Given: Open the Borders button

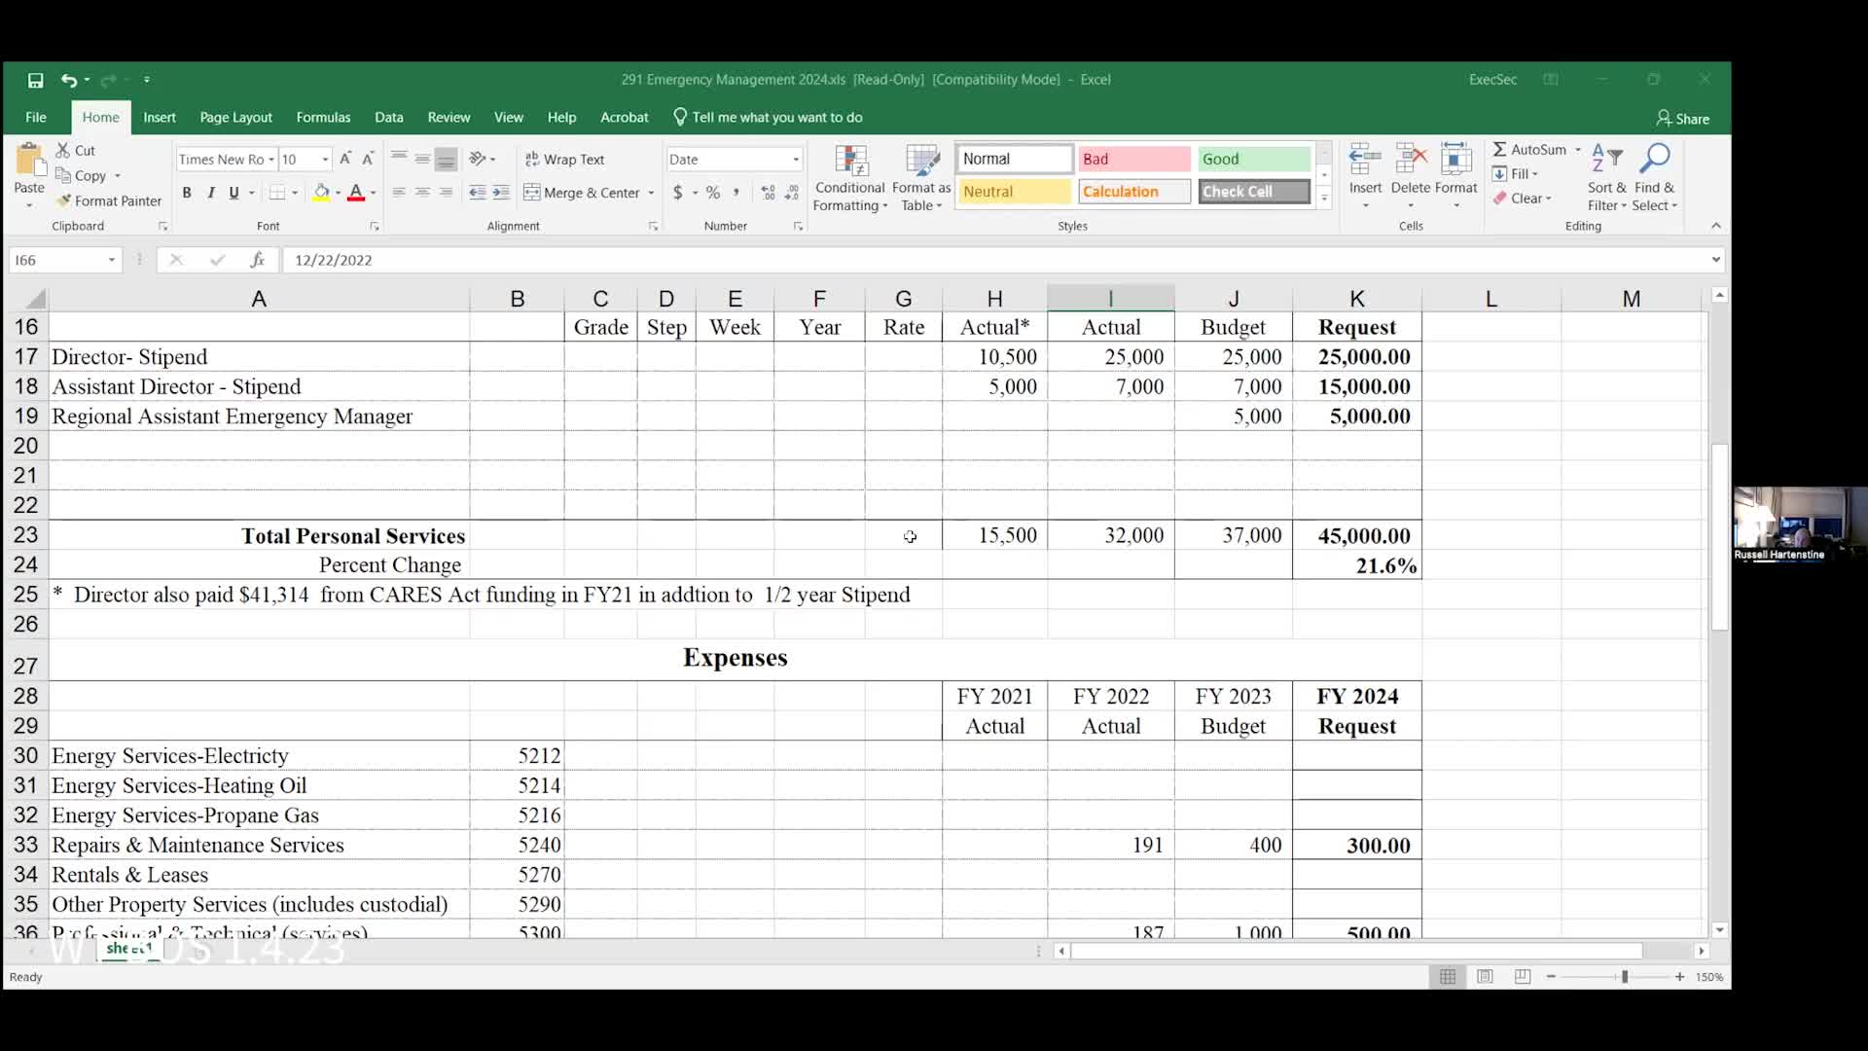Looking at the screenshot, I should (277, 193).
